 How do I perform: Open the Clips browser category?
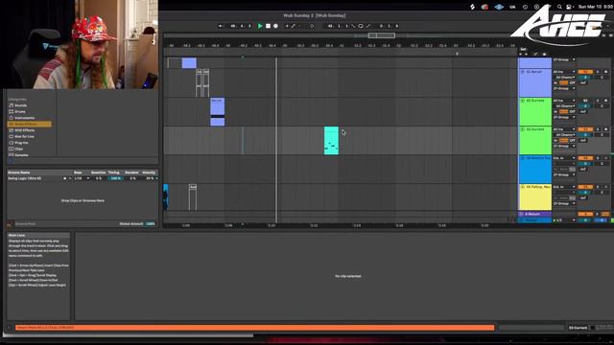(x=19, y=149)
